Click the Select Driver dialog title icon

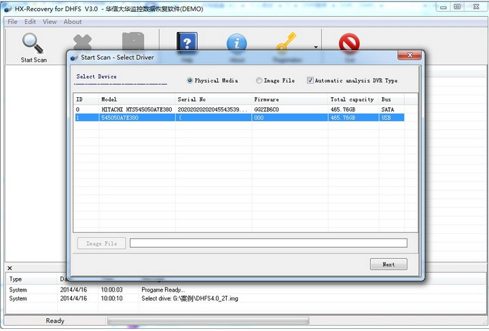tap(74, 57)
